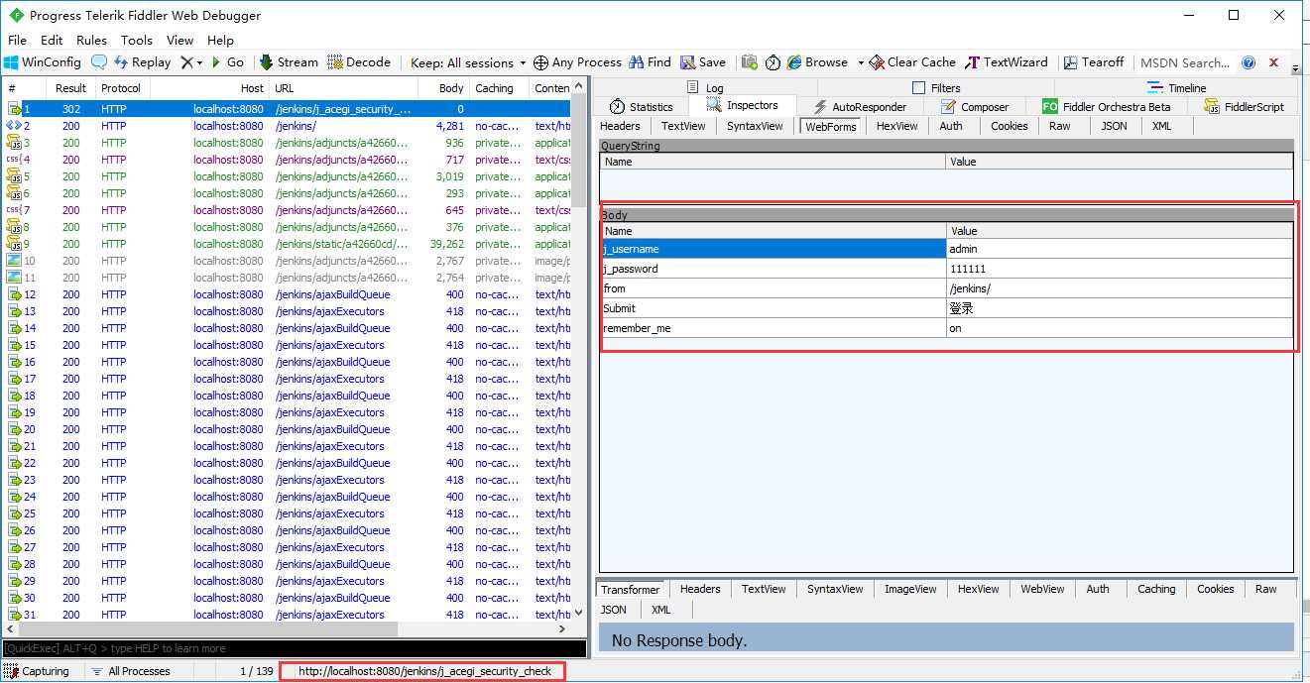The width and height of the screenshot is (1310, 683).
Task: Open the AutoResponder tab
Action: [x=859, y=106]
